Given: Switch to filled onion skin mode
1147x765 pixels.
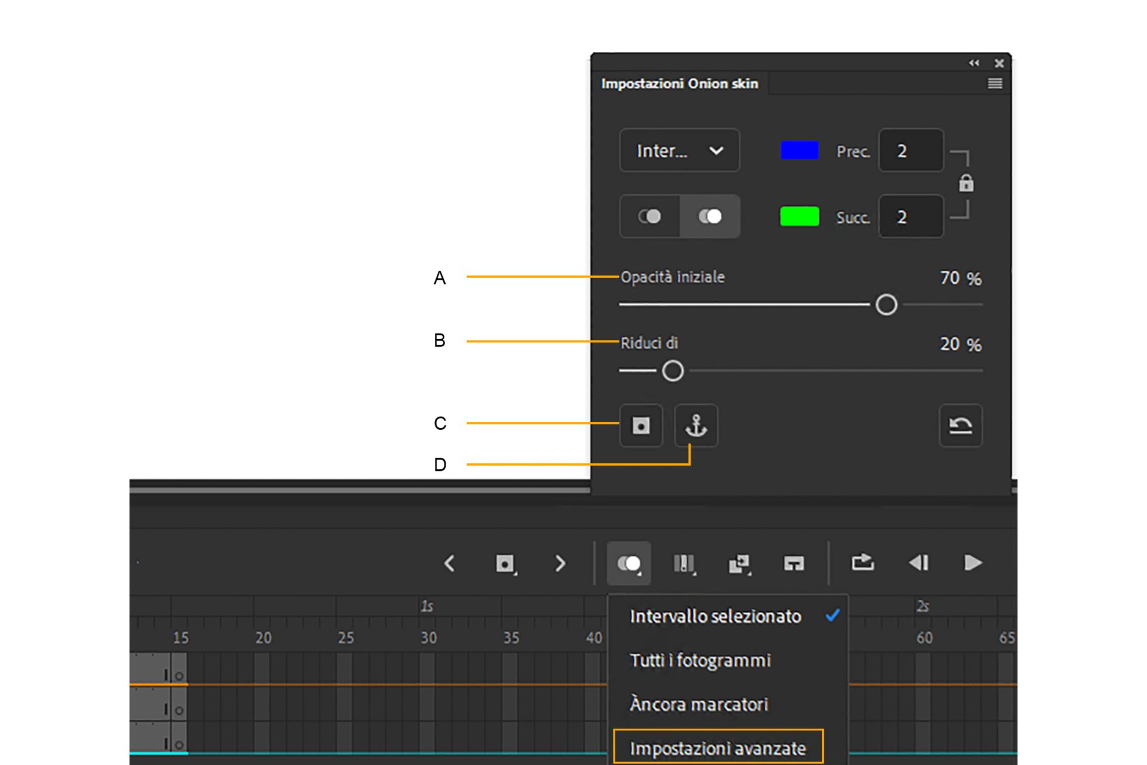Looking at the screenshot, I should [x=710, y=216].
